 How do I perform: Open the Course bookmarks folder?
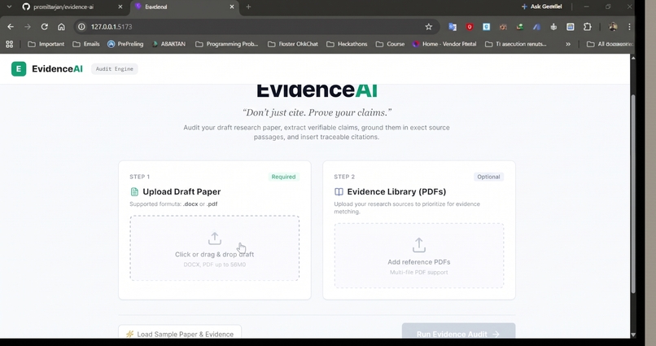click(391, 44)
